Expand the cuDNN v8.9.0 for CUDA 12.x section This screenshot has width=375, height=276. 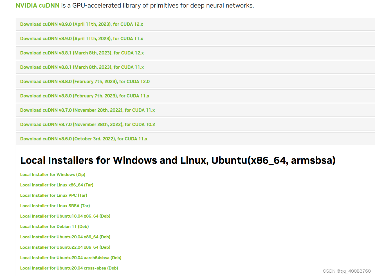coord(81,24)
